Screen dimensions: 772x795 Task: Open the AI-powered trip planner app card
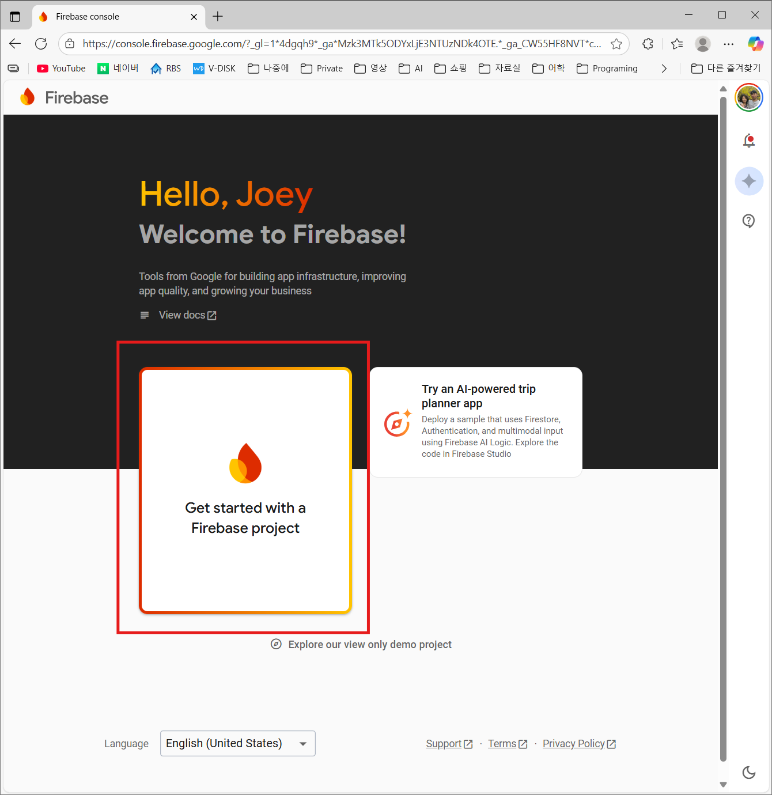coord(476,422)
